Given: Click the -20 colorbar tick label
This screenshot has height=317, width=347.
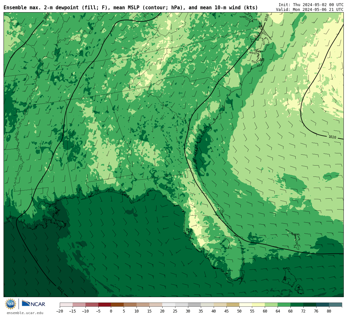Looking at the screenshot, I should coord(60,311).
